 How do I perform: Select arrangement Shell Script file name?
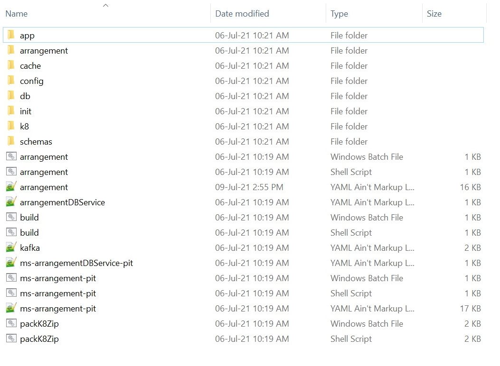coord(44,172)
